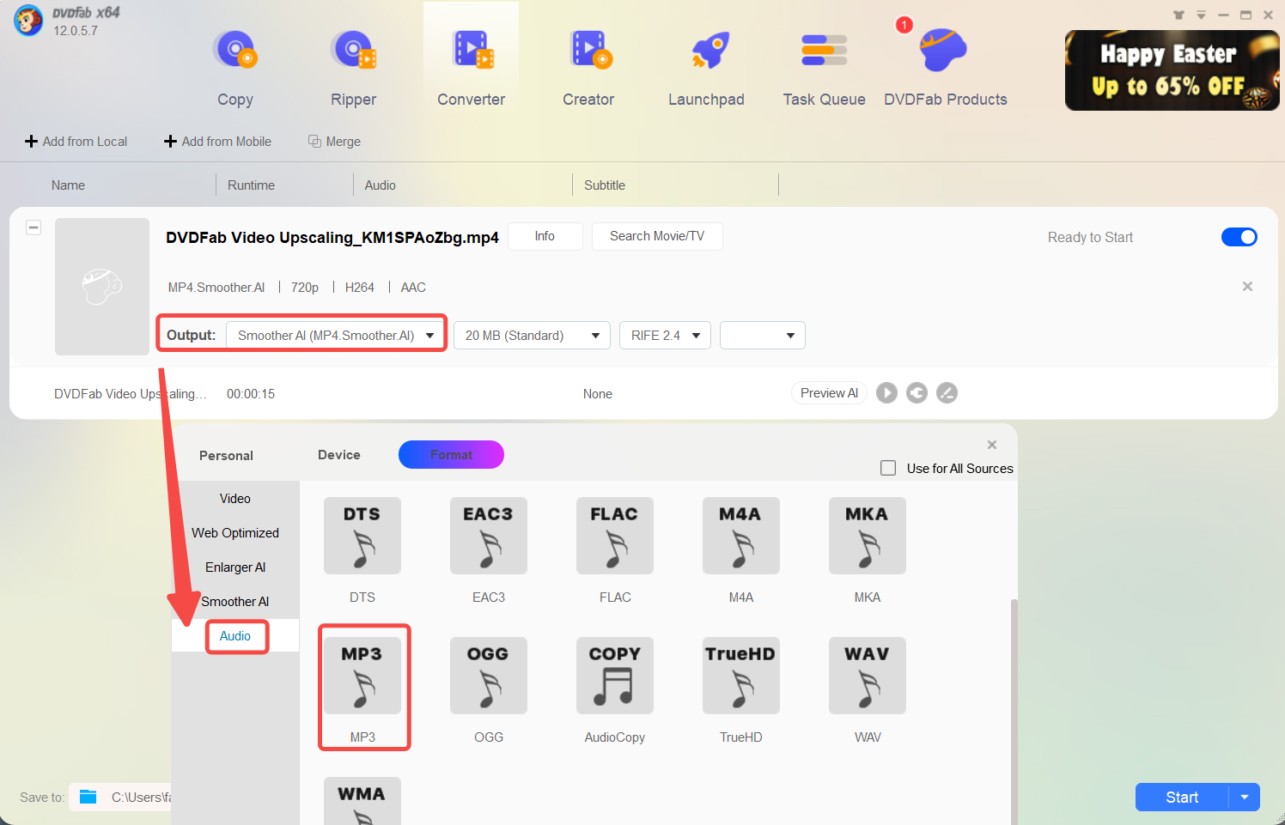This screenshot has height=825, width=1285.
Task: Toggle the blue task enable switch
Action: coord(1239,237)
